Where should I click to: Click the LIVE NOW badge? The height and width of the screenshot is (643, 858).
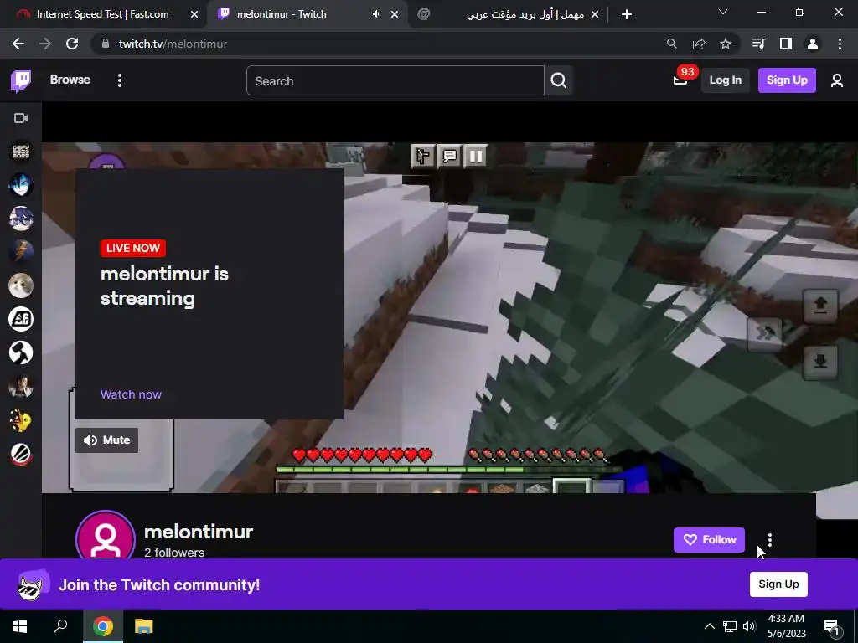tap(133, 248)
